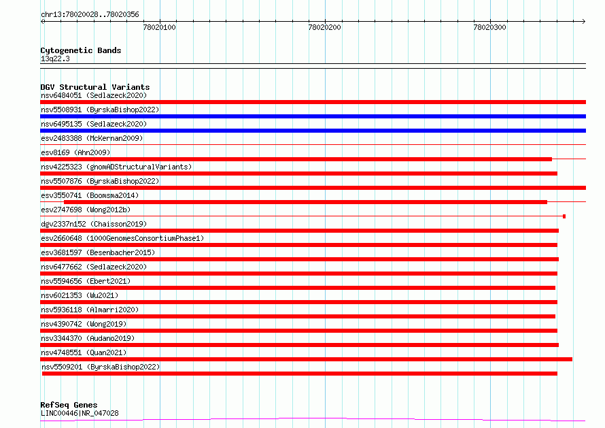Open the nsv6495135 (Sedlazeck2020) variant label
The height and width of the screenshot is (428, 605).
click(x=94, y=124)
